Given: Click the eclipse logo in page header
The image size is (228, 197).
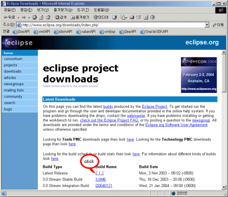Looking at the screenshot, I should [18, 43].
